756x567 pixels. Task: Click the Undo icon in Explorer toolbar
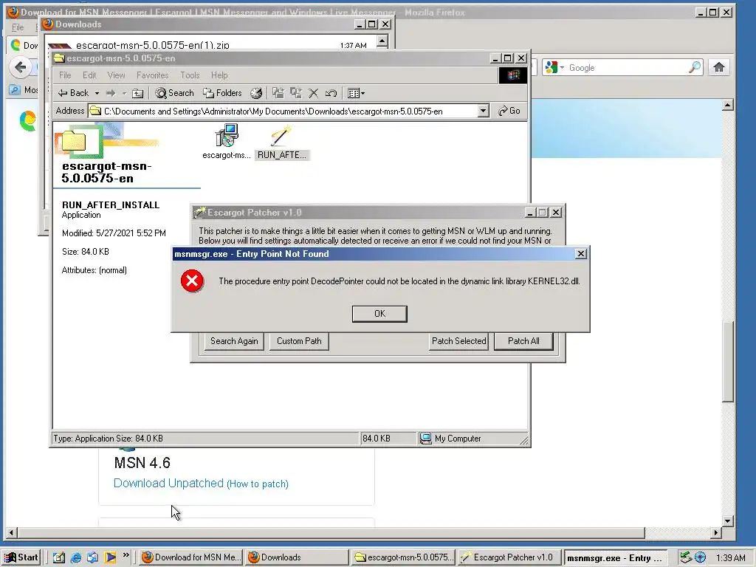[x=331, y=93]
